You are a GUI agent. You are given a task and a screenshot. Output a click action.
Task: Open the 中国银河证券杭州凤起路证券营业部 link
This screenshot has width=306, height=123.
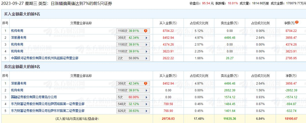pyautogui.click(x=45, y=58)
